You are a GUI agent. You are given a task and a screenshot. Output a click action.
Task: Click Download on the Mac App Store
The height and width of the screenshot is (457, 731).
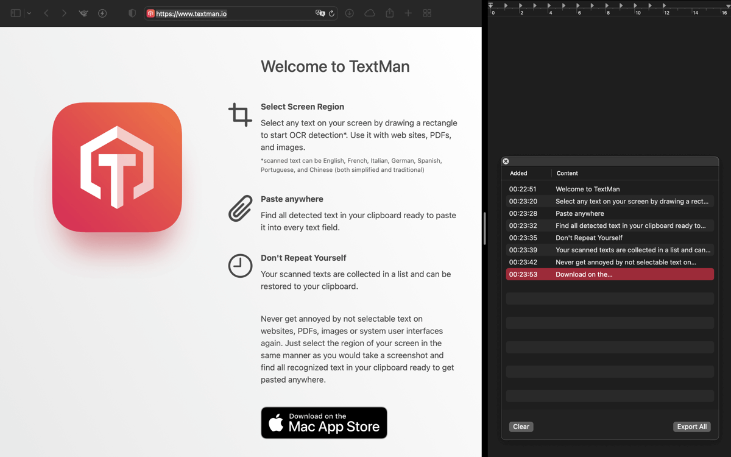pos(324,423)
